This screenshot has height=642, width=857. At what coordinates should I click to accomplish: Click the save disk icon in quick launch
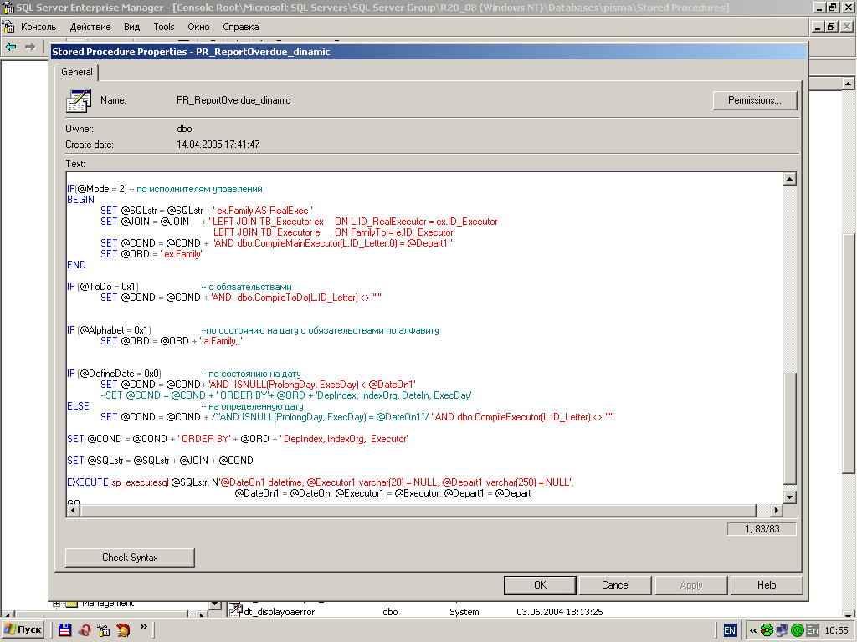64,629
